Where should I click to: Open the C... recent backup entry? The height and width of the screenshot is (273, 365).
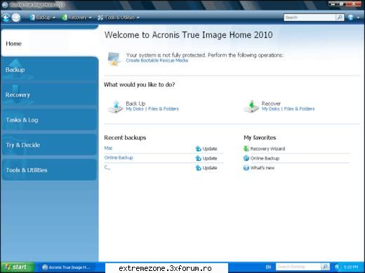pyautogui.click(x=107, y=167)
